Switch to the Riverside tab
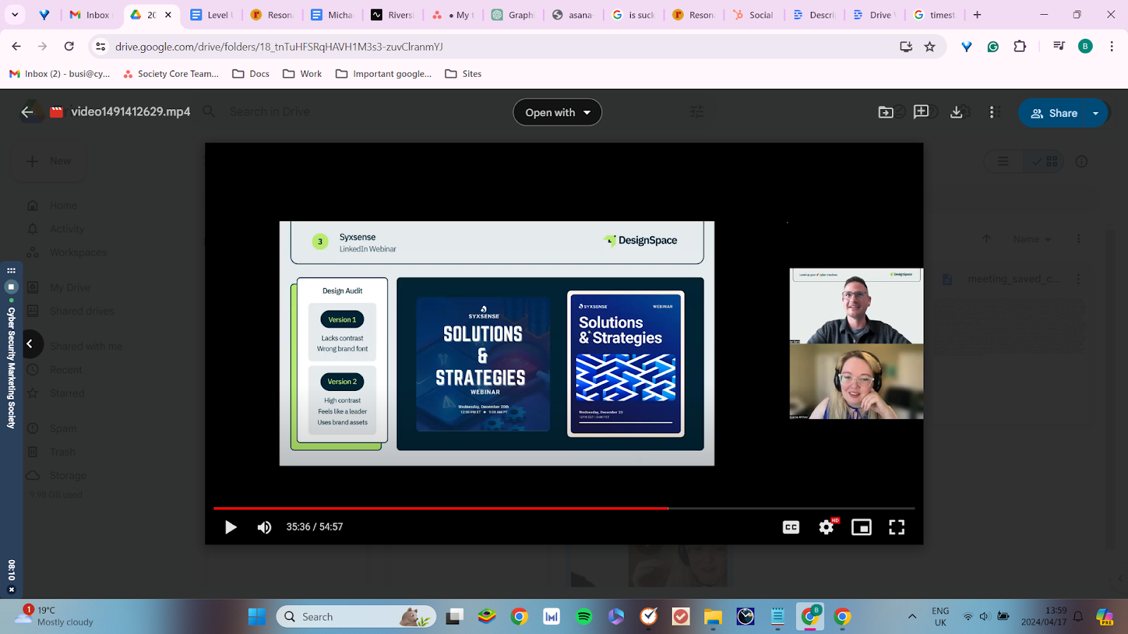This screenshot has height=634, width=1128. coord(394,15)
